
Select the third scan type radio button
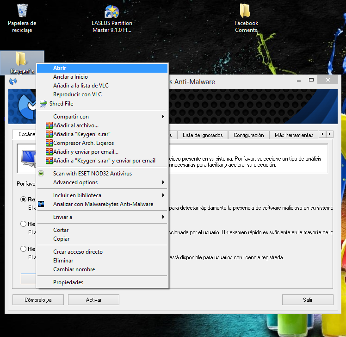[x=24, y=249]
